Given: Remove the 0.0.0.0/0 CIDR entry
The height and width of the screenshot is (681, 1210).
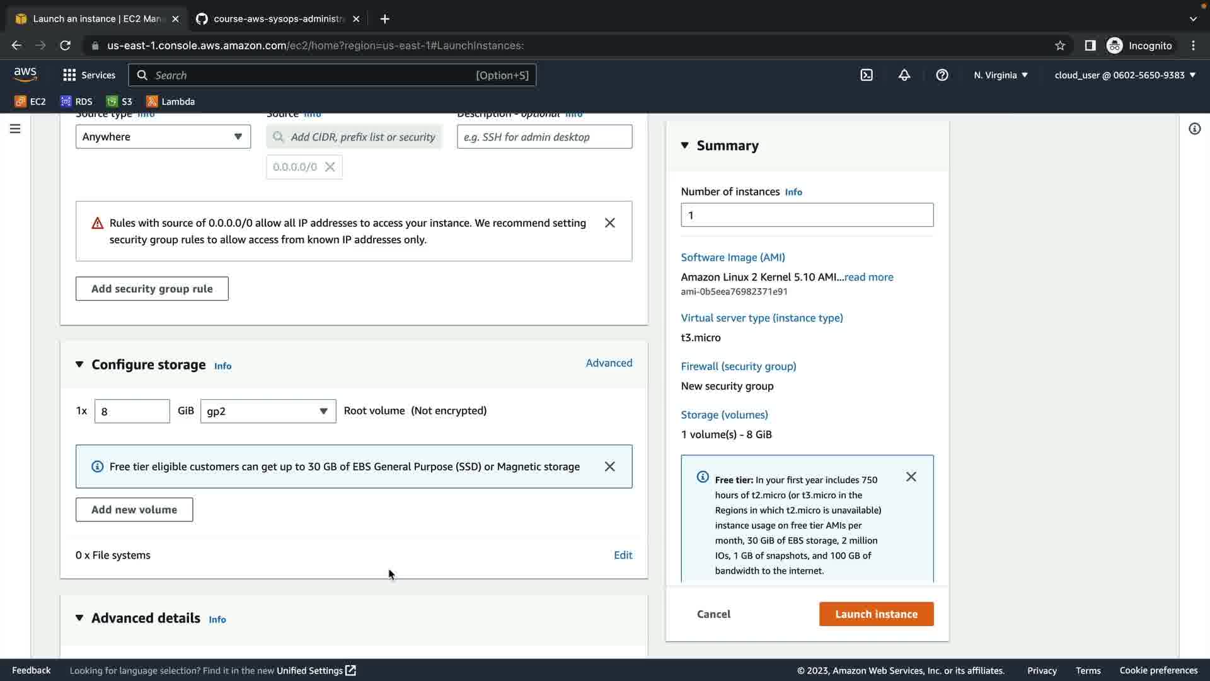Looking at the screenshot, I should (330, 167).
